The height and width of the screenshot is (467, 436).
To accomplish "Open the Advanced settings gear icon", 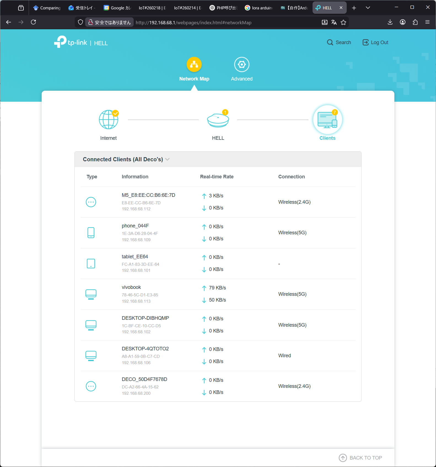I will [x=241, y=65].
